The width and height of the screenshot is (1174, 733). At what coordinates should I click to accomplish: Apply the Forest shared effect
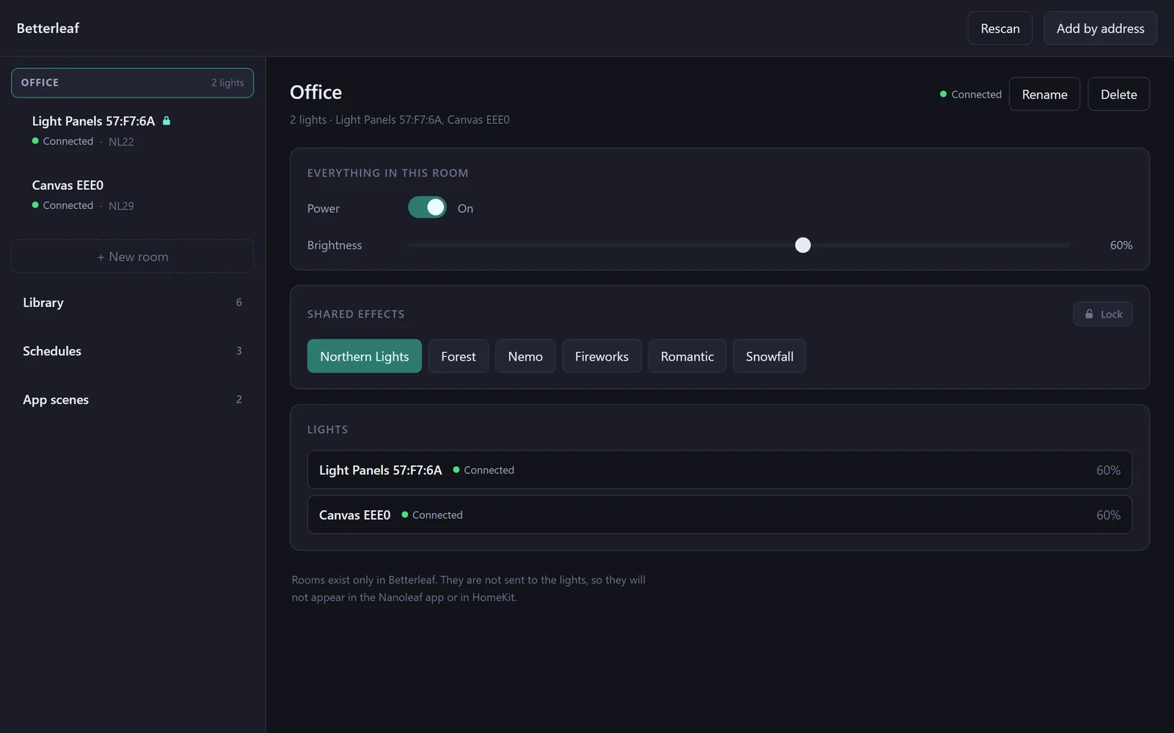coord(459,356)
